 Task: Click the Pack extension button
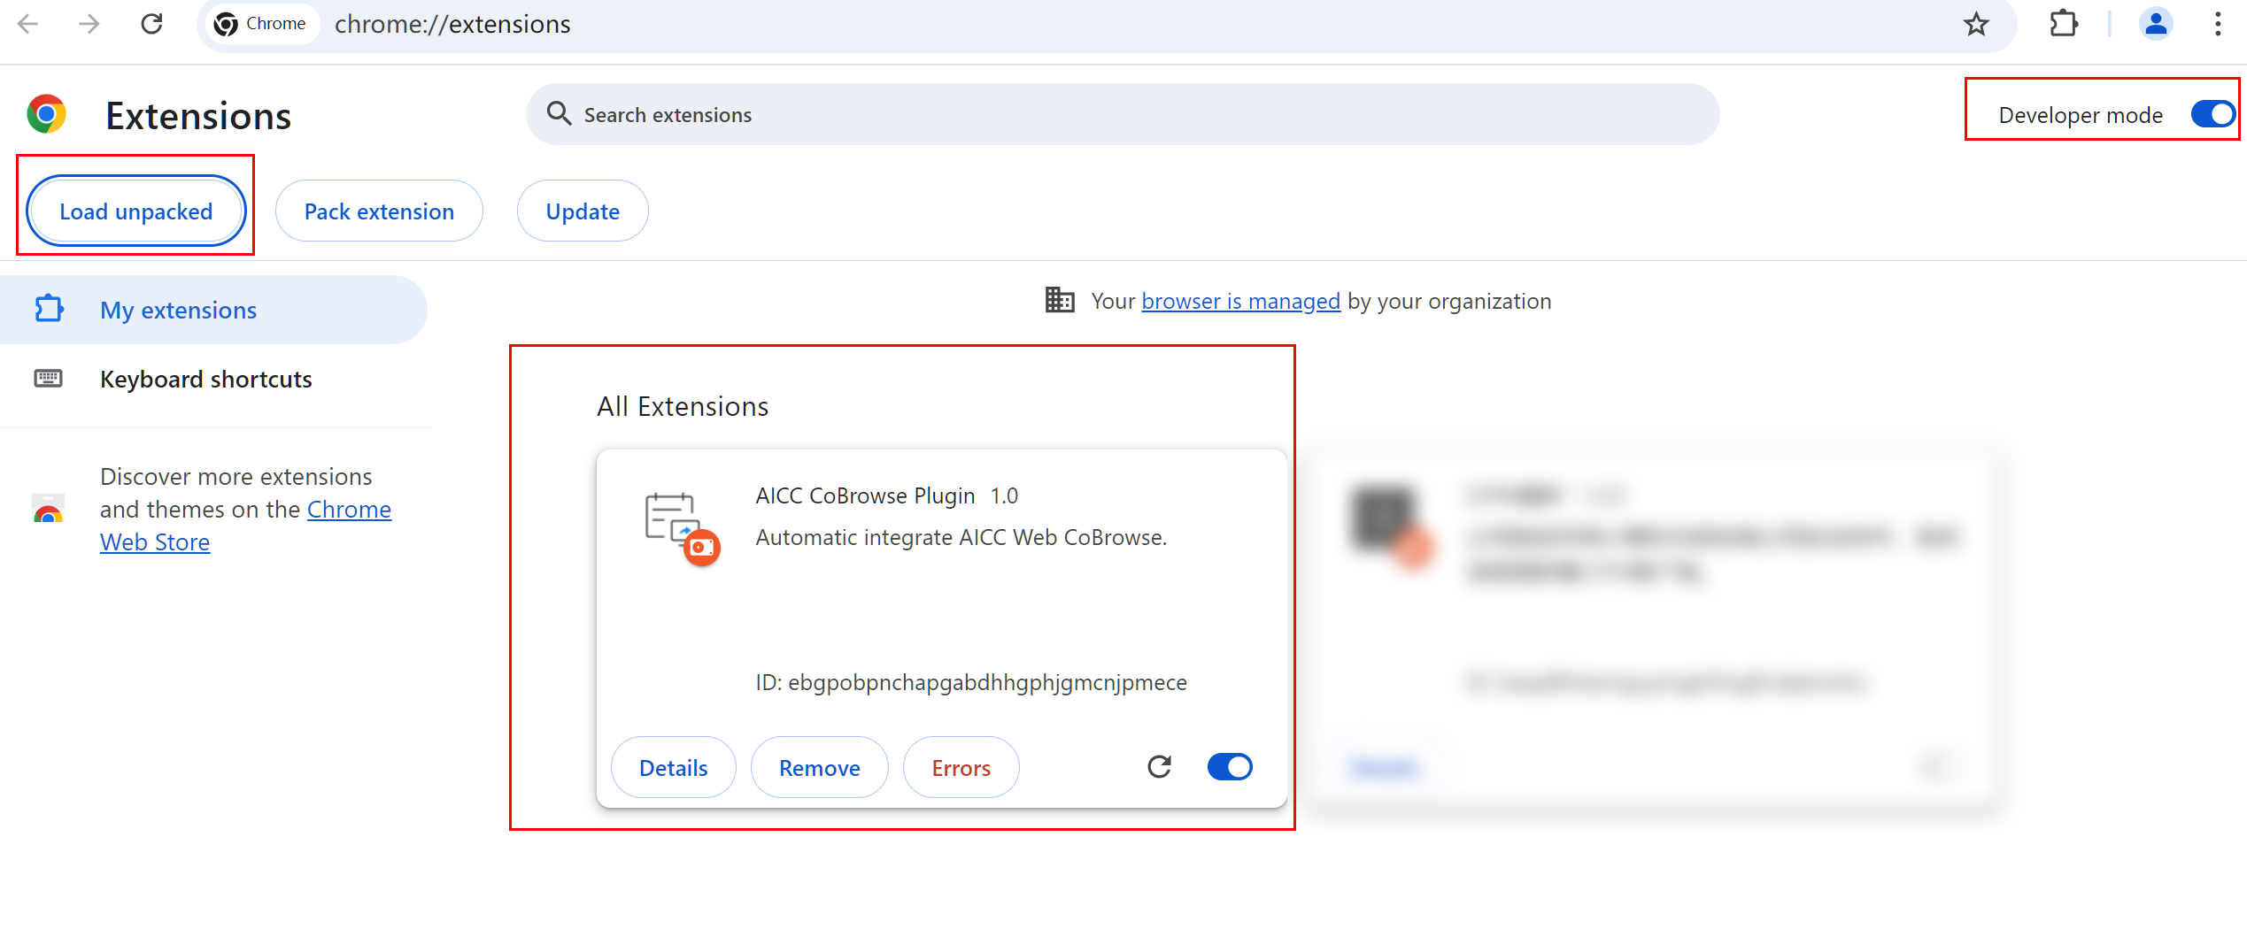(x=379, y=211)
